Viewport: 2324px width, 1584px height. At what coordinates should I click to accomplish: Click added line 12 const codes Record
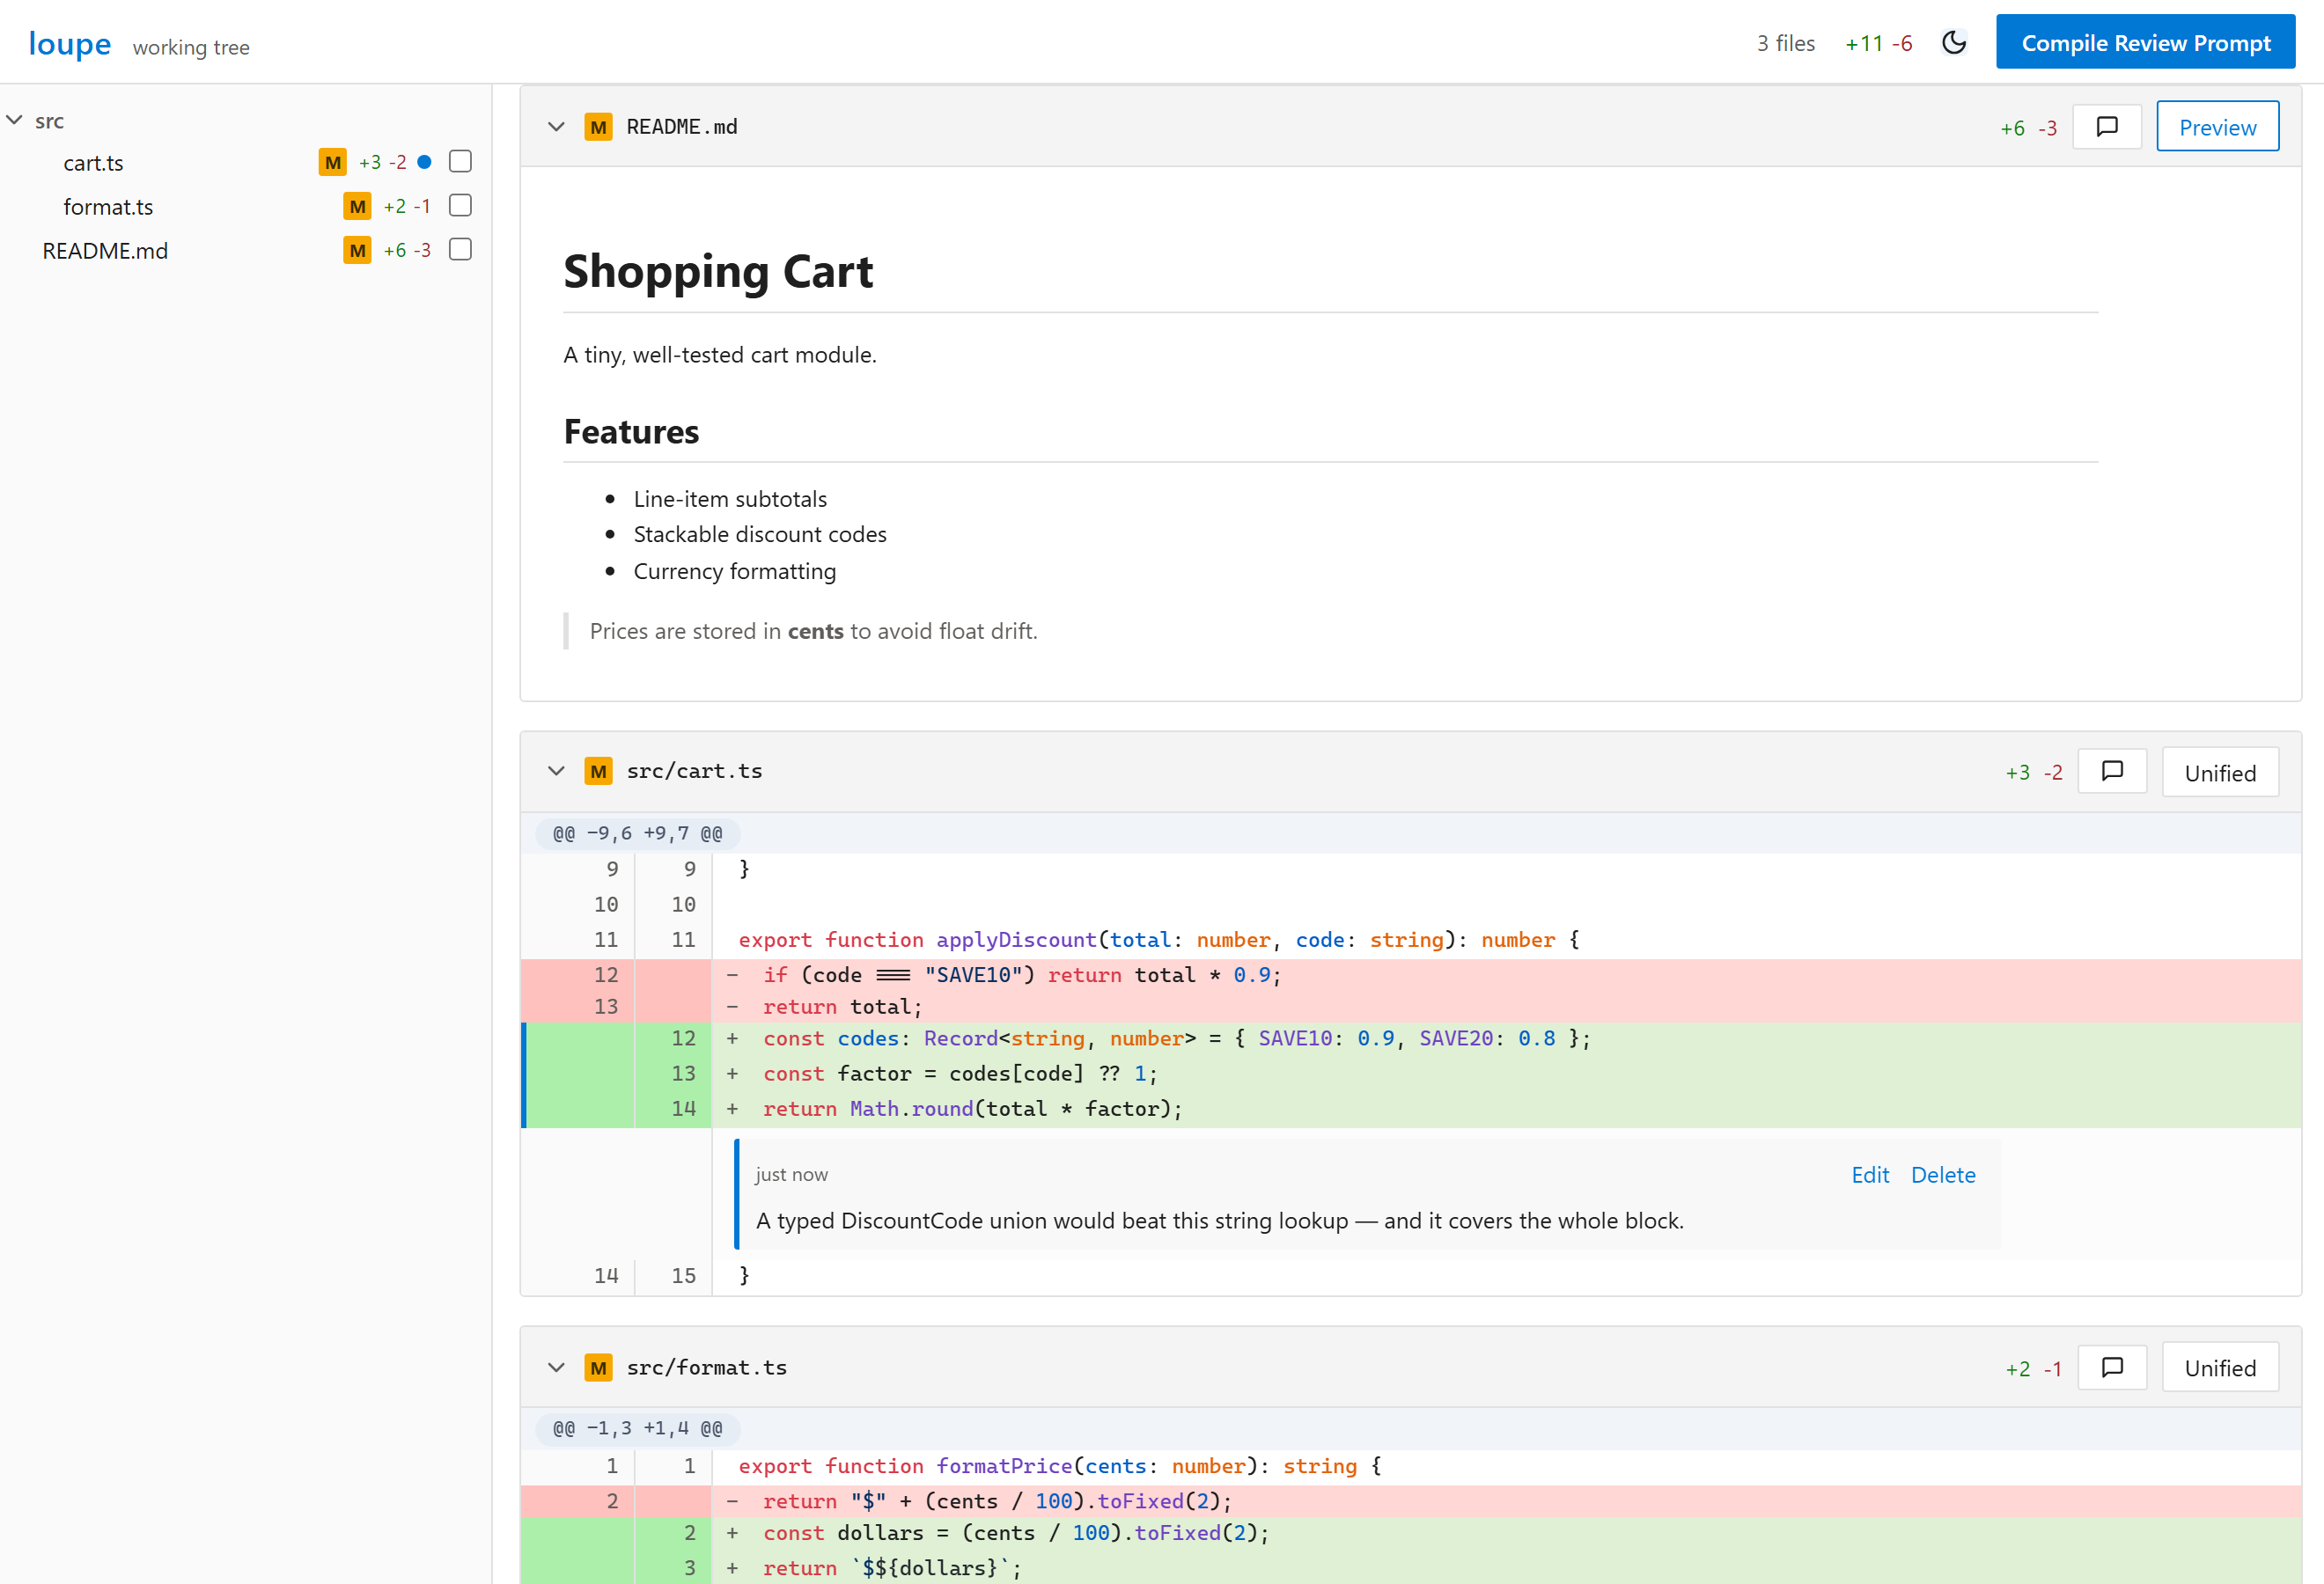click(x=1411, y=1039)
